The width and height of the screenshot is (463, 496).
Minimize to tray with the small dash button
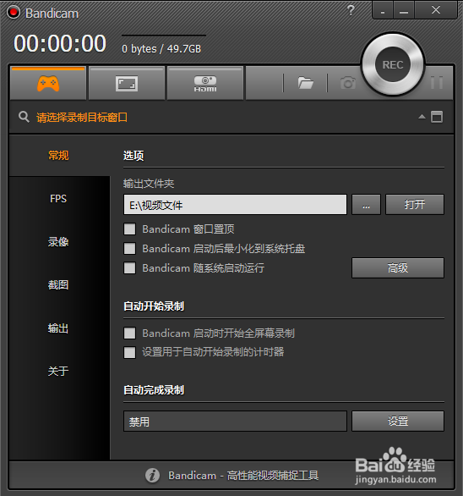click(383, 10)
